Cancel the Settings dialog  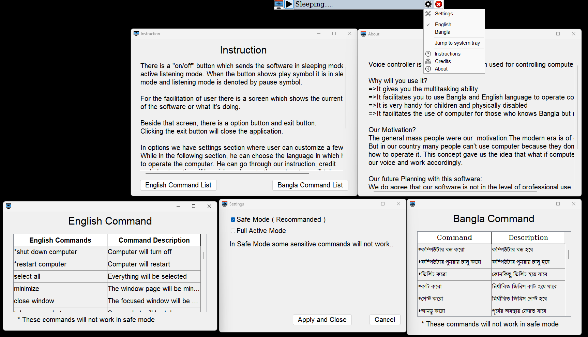coord(385,320)
